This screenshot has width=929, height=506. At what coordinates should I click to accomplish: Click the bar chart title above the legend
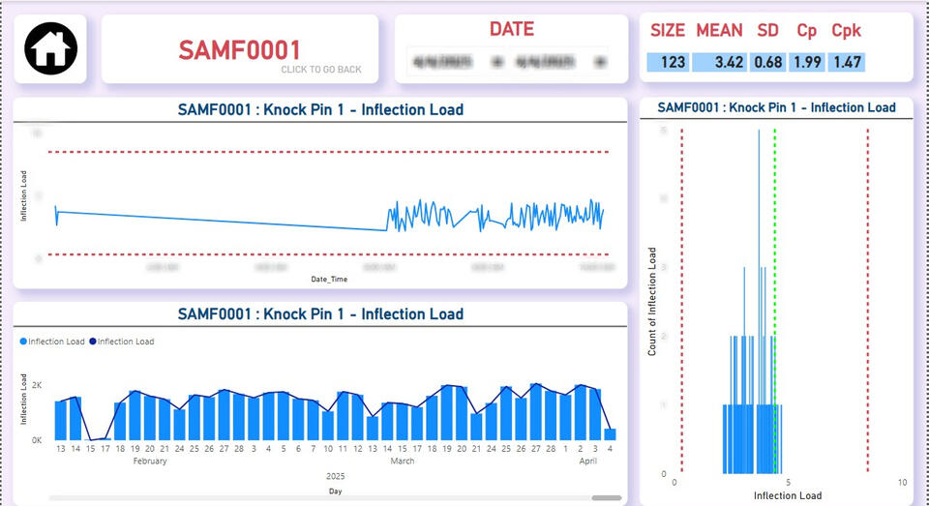coord(320,314)
